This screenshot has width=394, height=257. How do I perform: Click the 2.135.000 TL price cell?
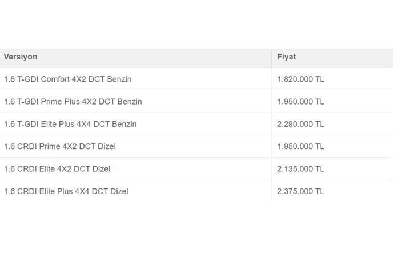(300, 169)
